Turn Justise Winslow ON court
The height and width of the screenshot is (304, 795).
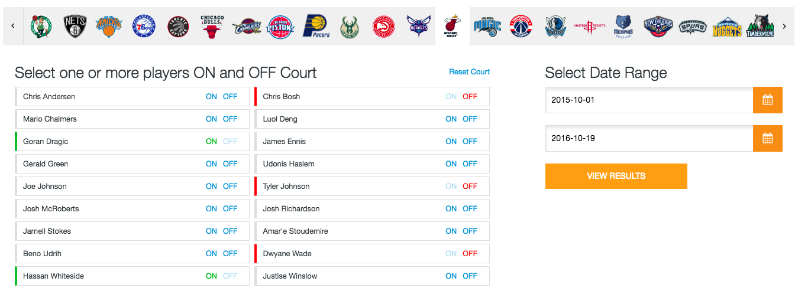451,276
